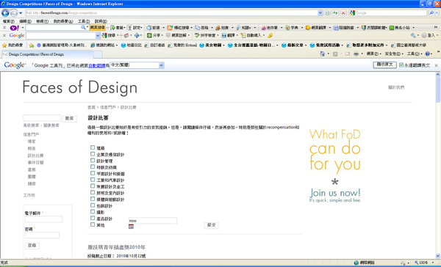
Task: Click the Home icon in the command bar
Action: pyautogui.click(x=323, y=54)
